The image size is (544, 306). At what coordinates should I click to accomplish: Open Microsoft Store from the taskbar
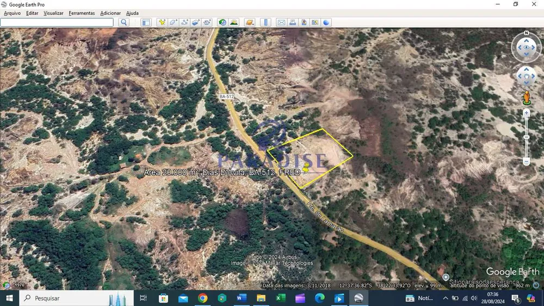(x=163, y=298)
